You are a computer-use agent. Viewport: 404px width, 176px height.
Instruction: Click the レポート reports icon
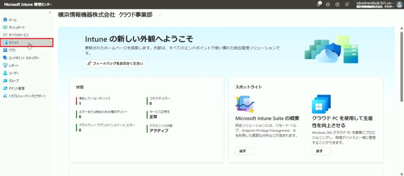(x=5, y=65)
